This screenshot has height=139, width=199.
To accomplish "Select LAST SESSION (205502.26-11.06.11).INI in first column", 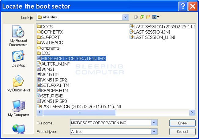I will (x=79, y=107).
